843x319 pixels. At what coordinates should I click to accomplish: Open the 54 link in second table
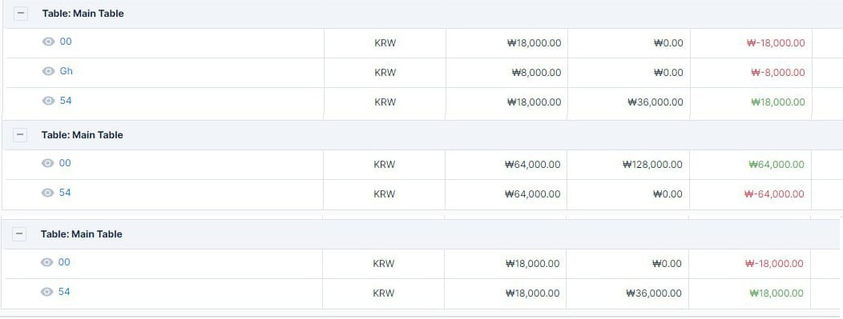(65, 193)
